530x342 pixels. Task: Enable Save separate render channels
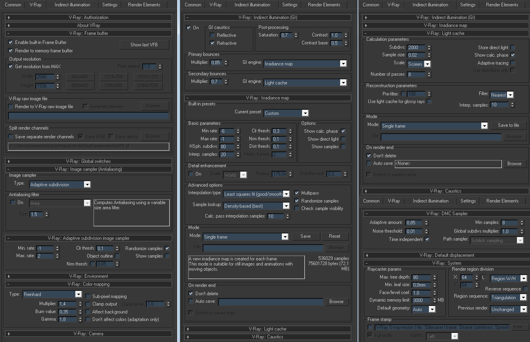coord(11,137)
